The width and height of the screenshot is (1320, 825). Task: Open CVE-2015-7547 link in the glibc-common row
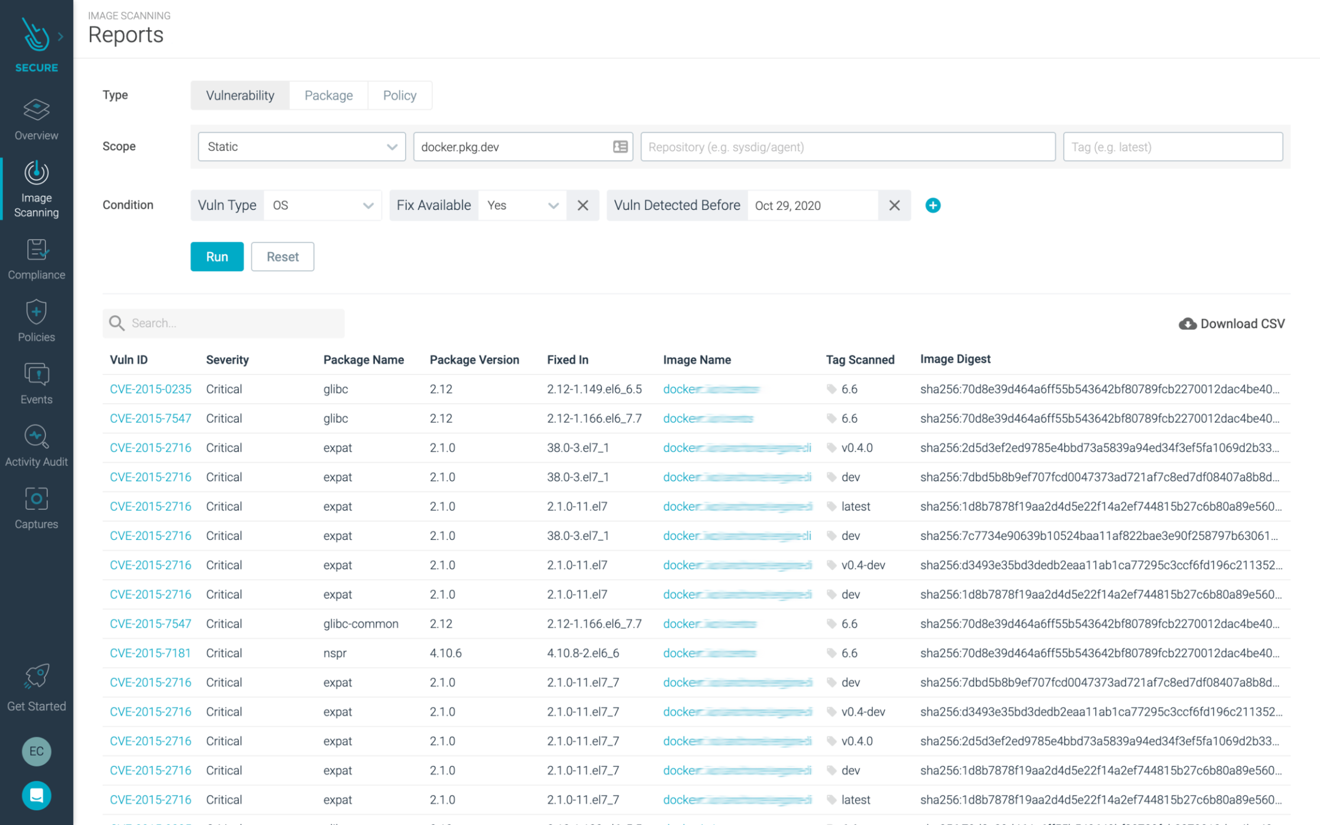pos(151,624)
